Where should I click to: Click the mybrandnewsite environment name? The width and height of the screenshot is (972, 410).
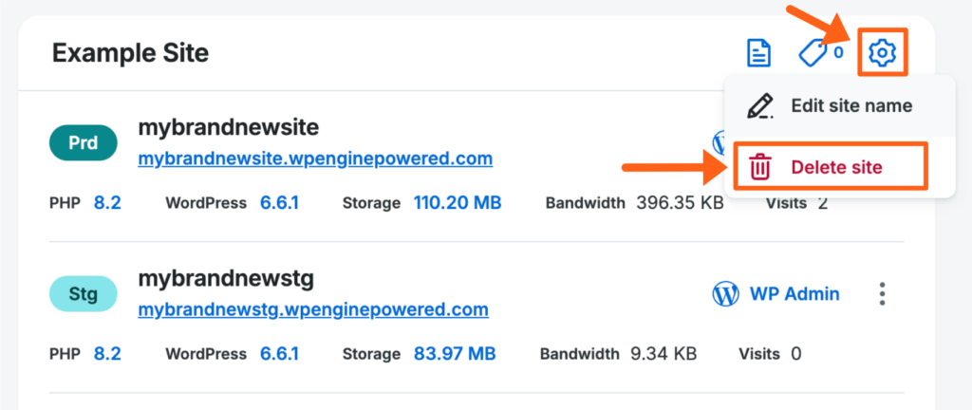pos(229,127)
